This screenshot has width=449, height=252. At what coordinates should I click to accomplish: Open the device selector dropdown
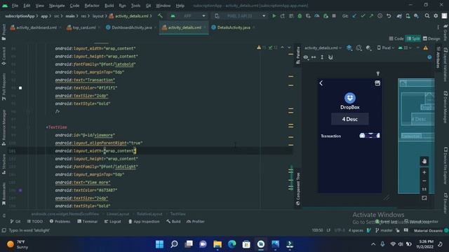click(240, 16)
